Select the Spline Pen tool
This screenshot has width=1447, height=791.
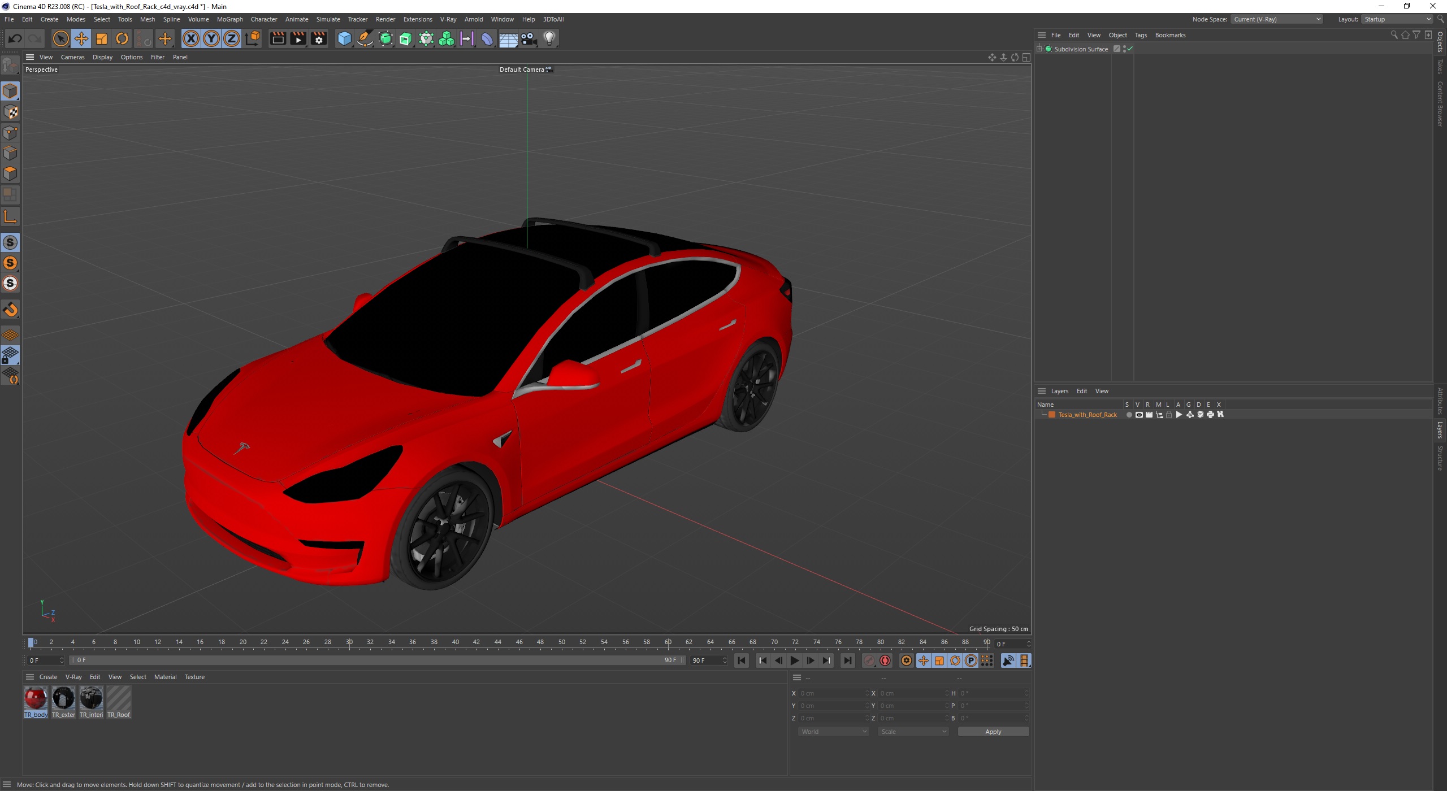365,38
